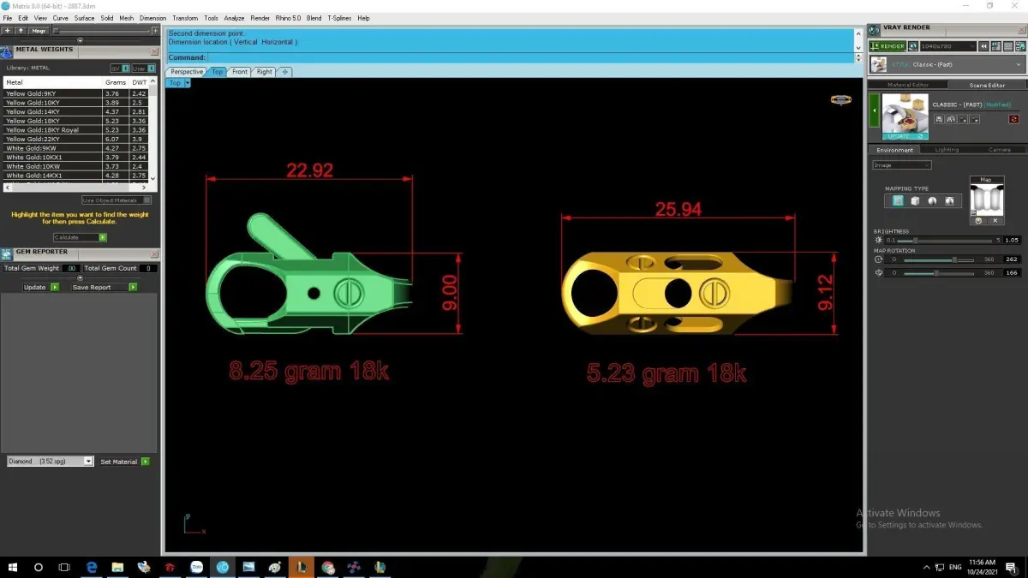Click the rewind icon next to resolution
The image size is (1028, 578).
point(985,46)
